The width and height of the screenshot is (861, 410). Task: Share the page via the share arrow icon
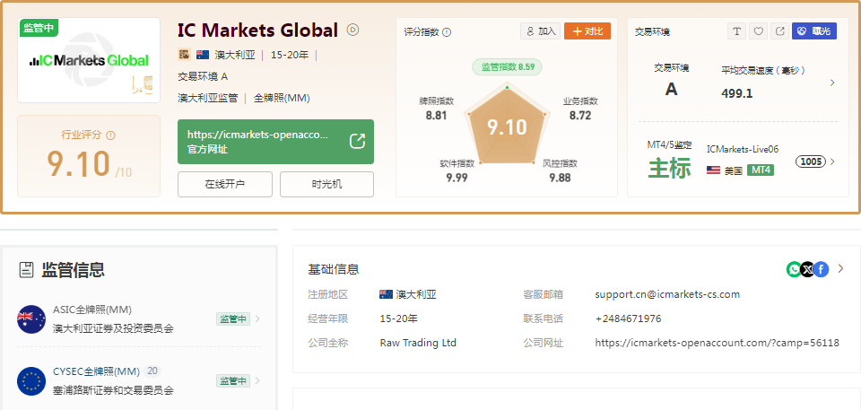coord(779,31)
